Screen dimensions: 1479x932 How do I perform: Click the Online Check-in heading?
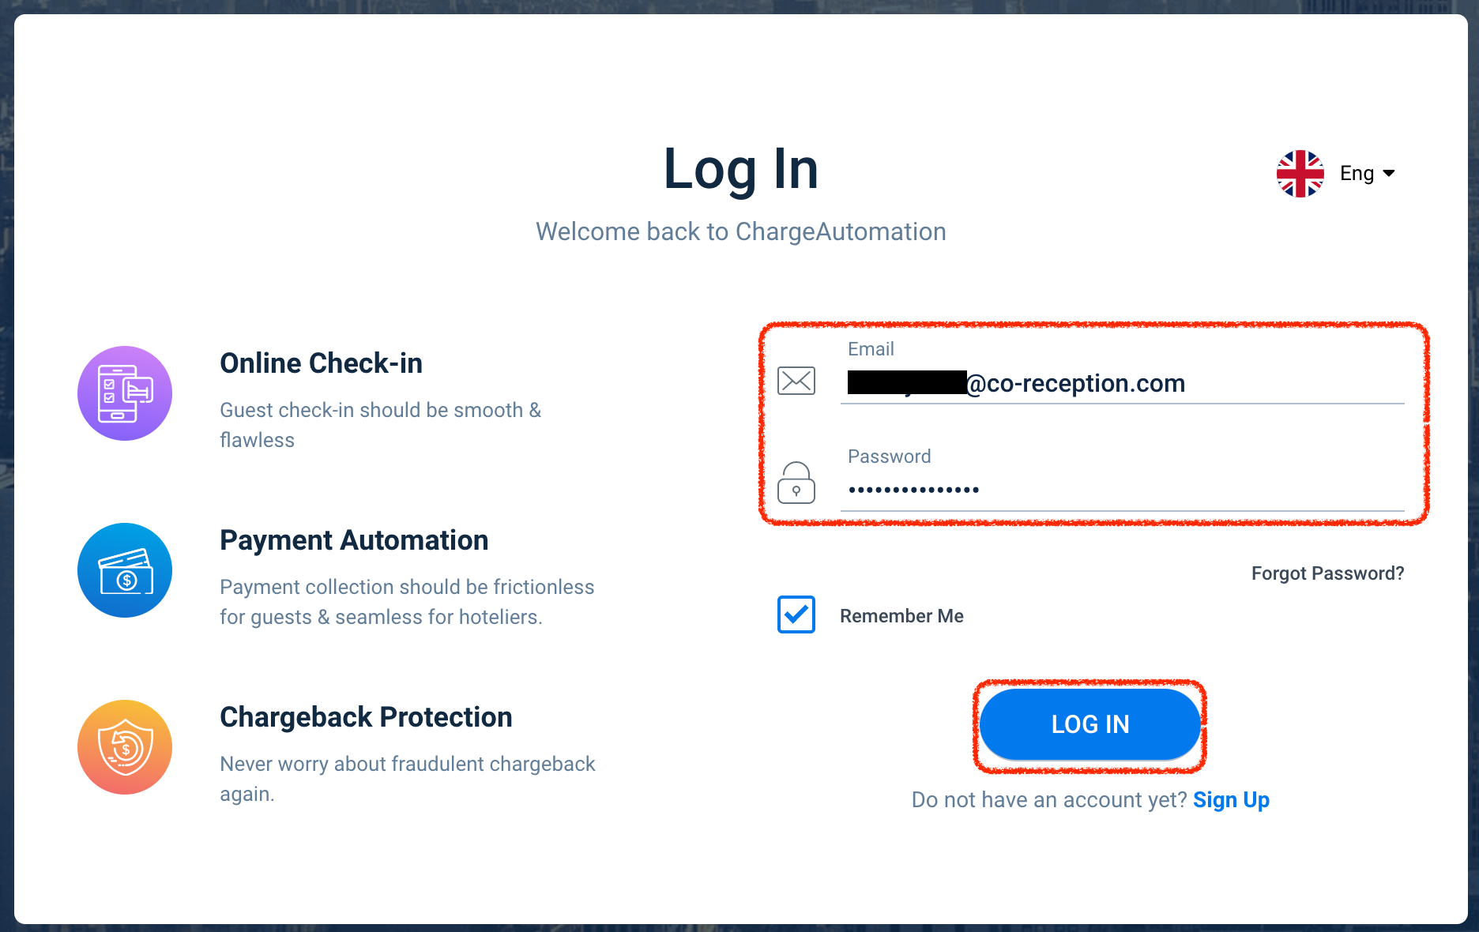(321, 363)
